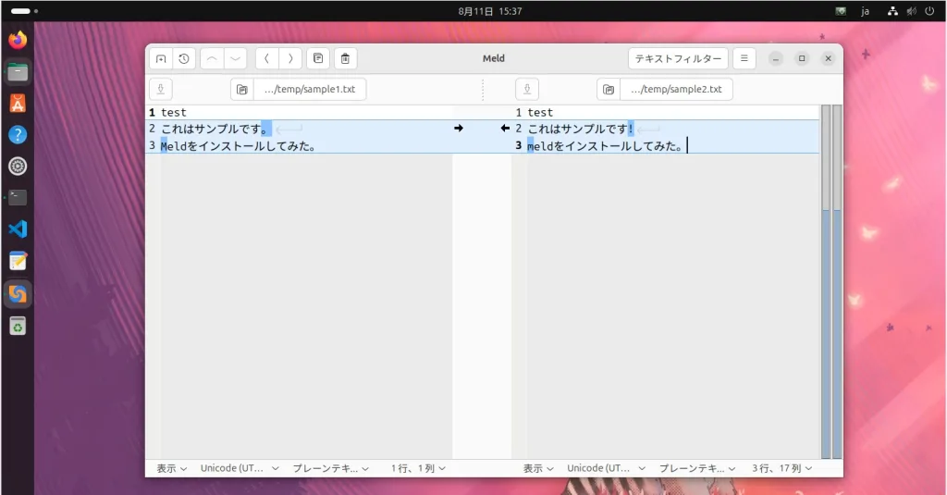The height and width of the screenshot is (495, 947).
Task: Expand the right pane 表示 dropdown
Action: click(x=538, y=468)
